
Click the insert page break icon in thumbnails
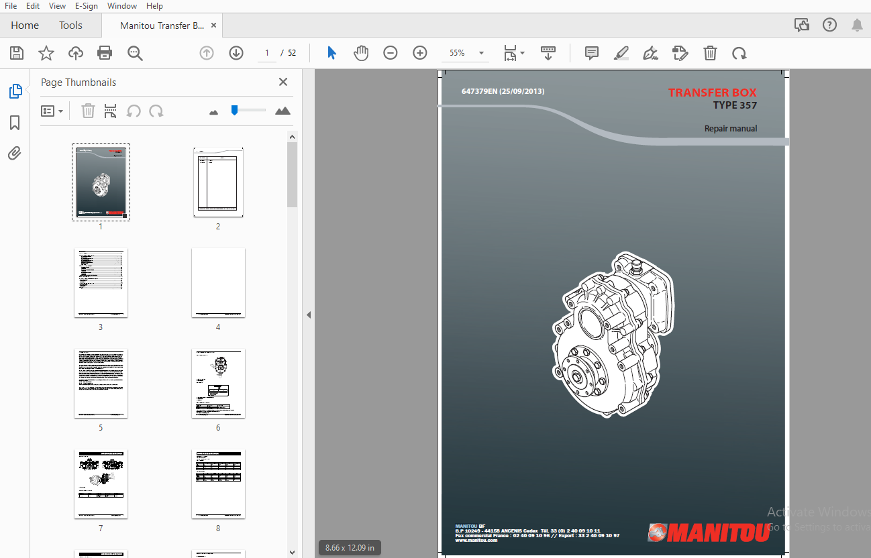click(111, 111)
